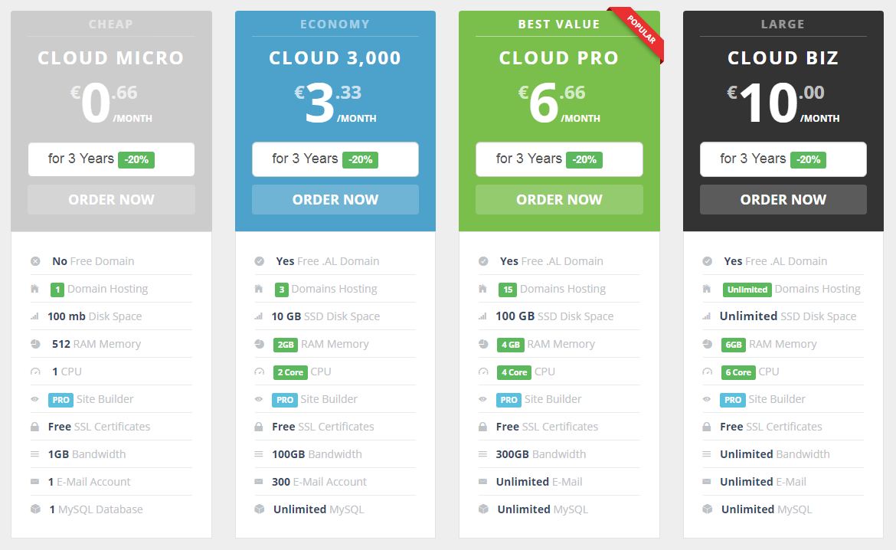
Task: Click the lines icon beside 1GB Bandwidth
Action: [x=35, y=454]
